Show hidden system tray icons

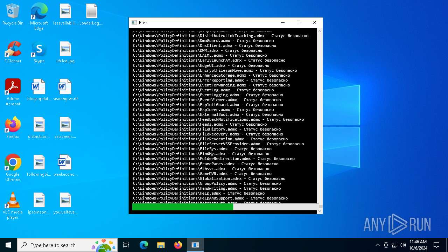click(x=377, y=245)
